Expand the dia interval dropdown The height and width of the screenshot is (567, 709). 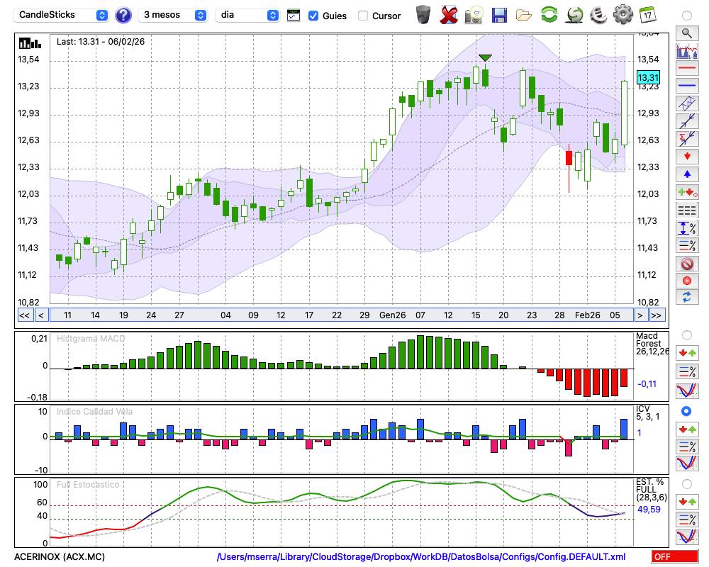[247, 15]
